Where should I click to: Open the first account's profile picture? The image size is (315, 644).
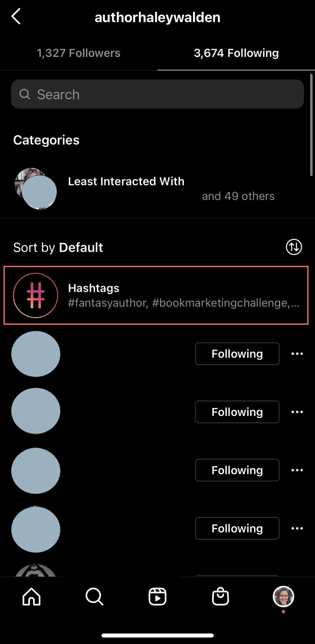point(36,354)
